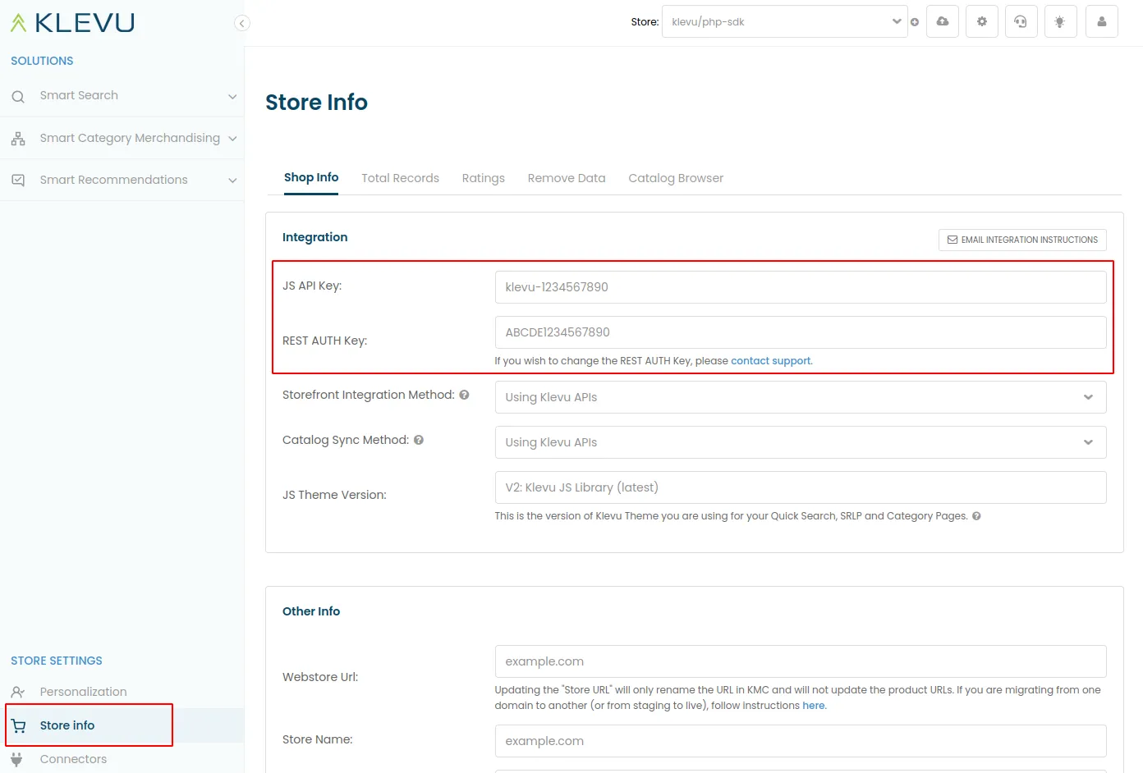Collapse the sidebar with the arrow button
This screenshot has width=1143, height=773.
coord(241,23)
